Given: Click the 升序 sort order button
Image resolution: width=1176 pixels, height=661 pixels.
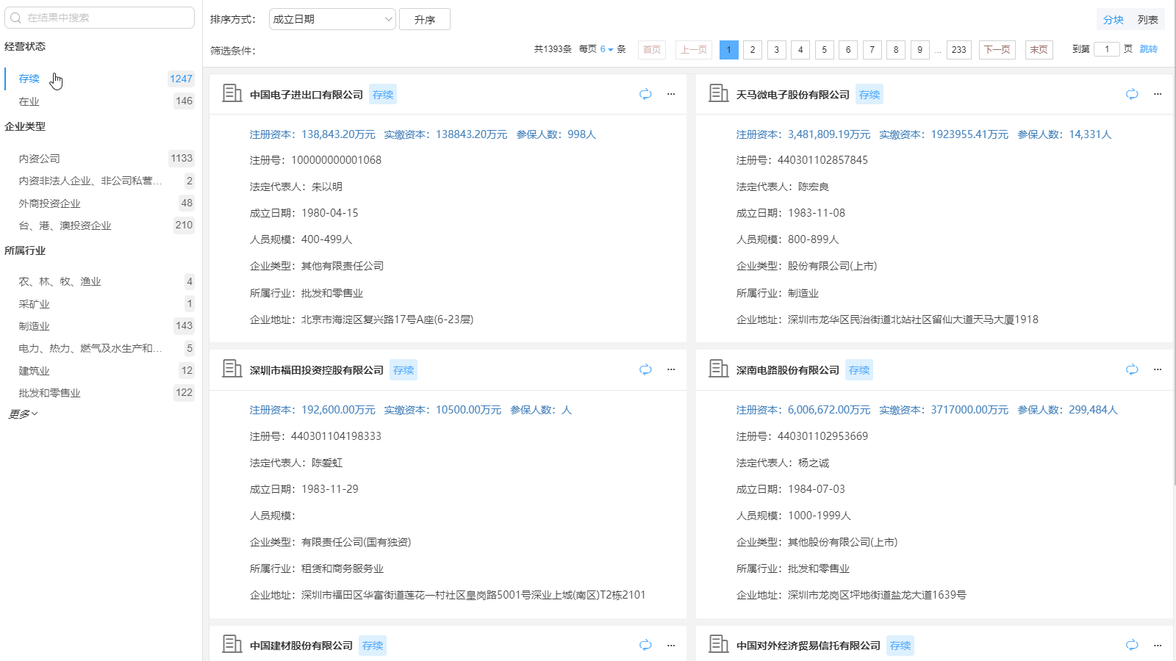Looking at the screenshot, I should coord(425,19).
